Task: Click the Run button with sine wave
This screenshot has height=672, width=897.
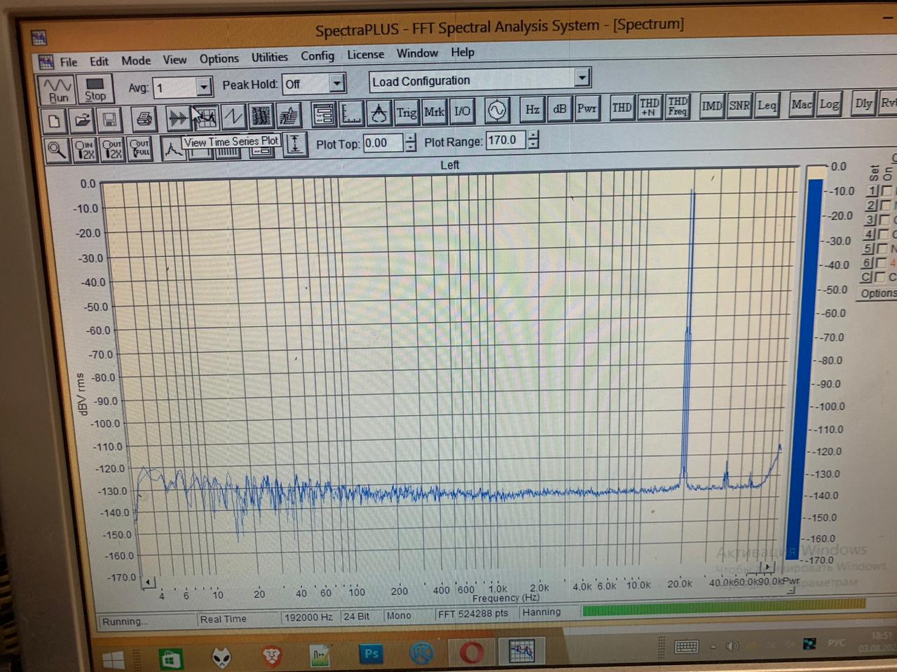Action: 57,90
